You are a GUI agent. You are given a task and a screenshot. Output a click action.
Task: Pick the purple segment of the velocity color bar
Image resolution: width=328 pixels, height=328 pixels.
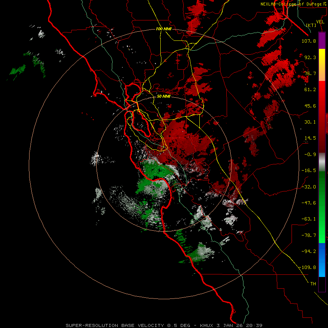[322, 40]
